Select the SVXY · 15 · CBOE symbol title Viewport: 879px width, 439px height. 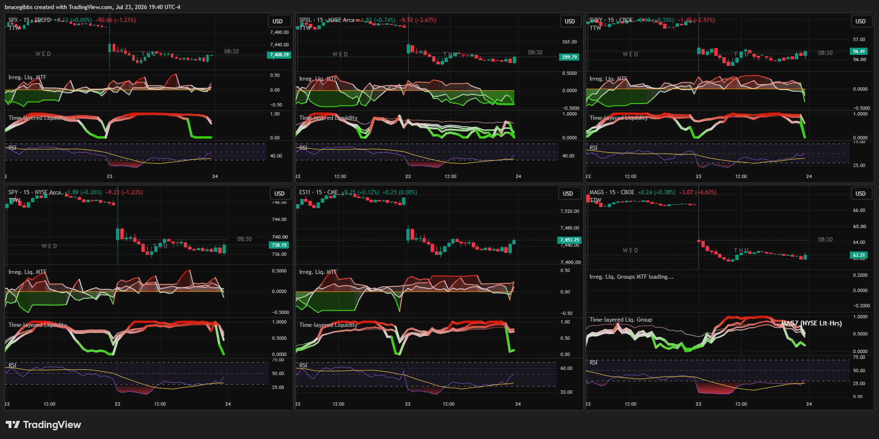[611, 20]
